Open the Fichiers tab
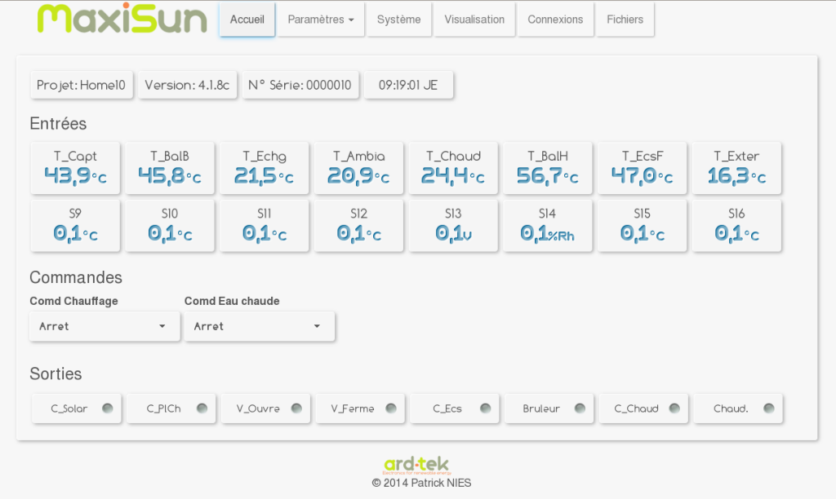 (625, 20)
